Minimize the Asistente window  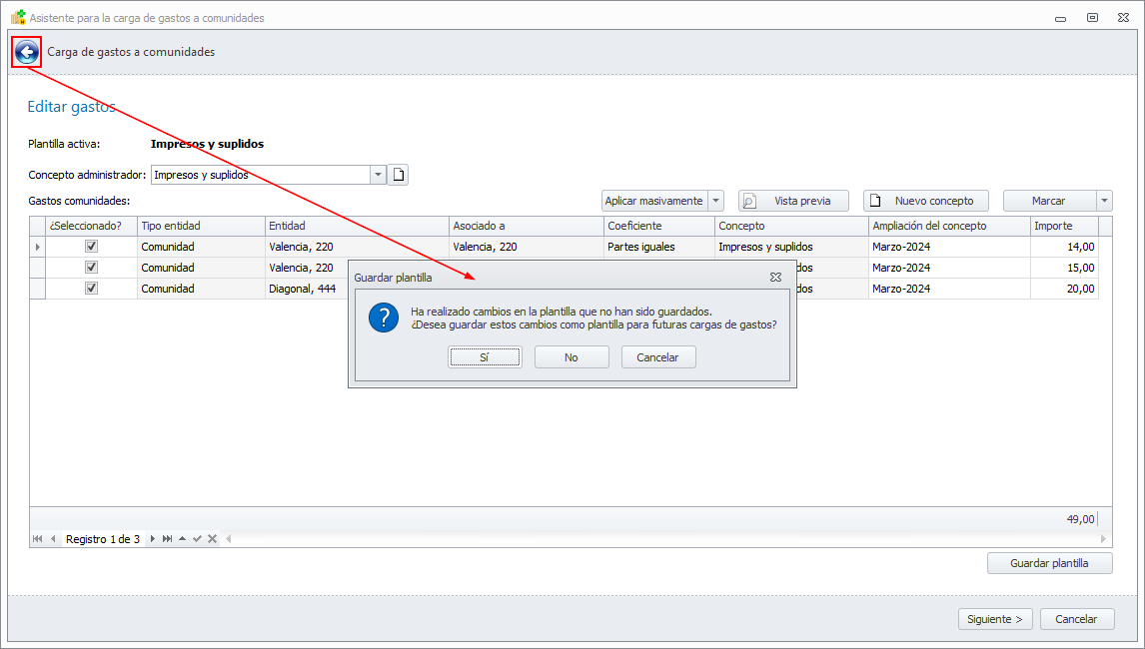point(1060,18)
